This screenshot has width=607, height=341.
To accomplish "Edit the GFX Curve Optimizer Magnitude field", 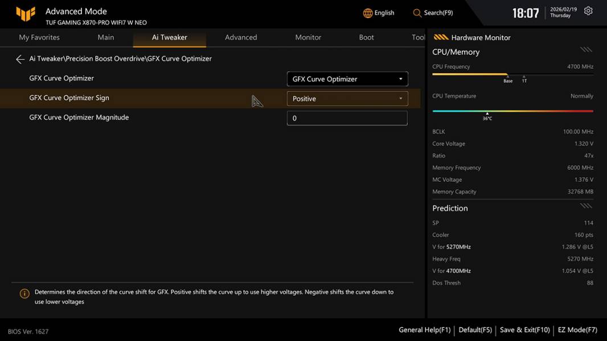I will (347, 118).
